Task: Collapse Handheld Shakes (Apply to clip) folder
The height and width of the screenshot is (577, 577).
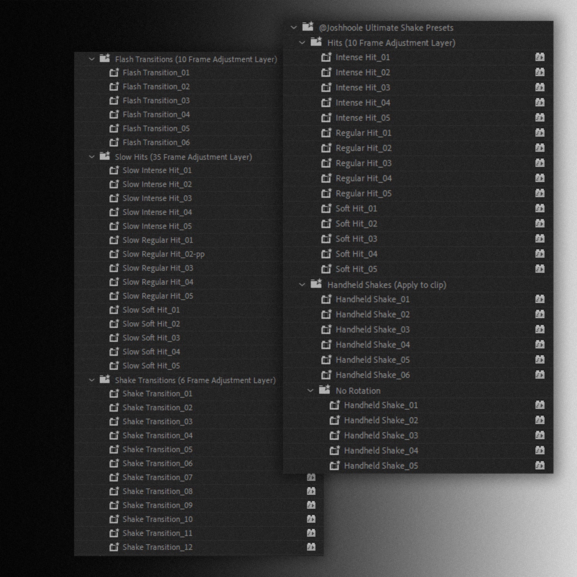Action: (x=302, y=285)
